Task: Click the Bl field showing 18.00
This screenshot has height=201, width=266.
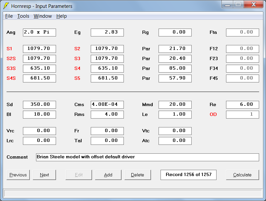Action: (39, 114)
